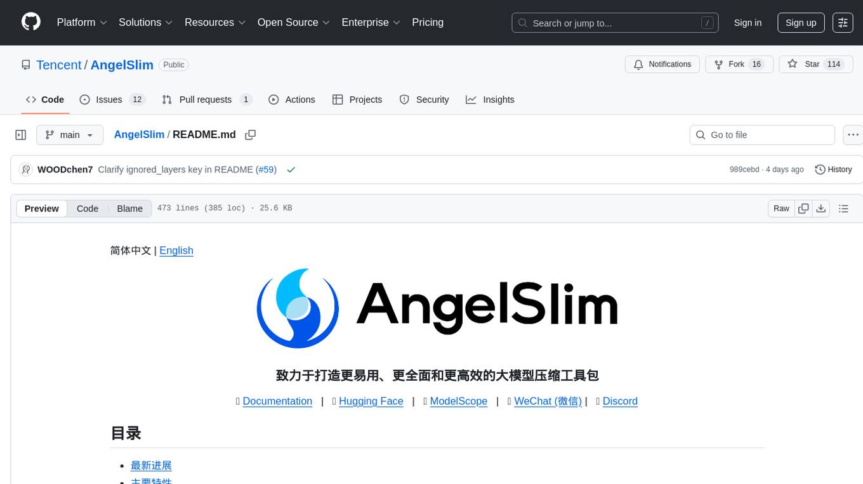Show commit check status checkmark
This screenshot has height=484, width=863.
click(x=291, y=170)
